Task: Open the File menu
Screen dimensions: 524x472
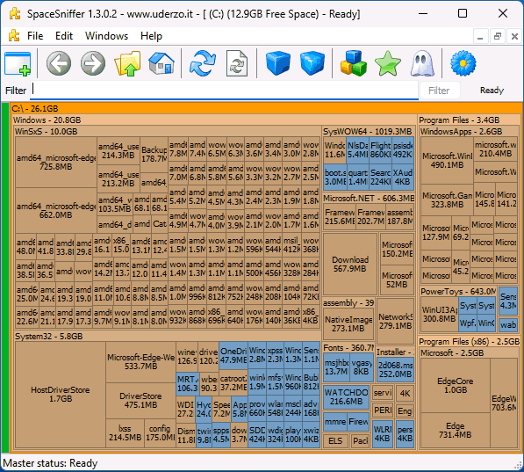Action: (35, 36)
